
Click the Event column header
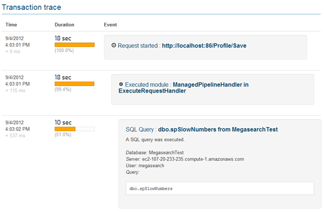tap(110, 25)
